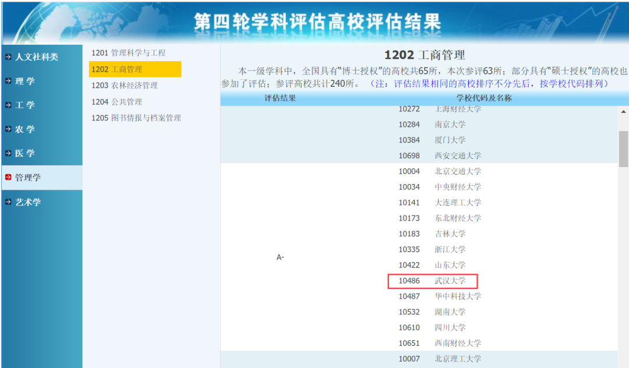Select the 管理学 category
This screenshot has height=368, width=629.
pos(42,177)
